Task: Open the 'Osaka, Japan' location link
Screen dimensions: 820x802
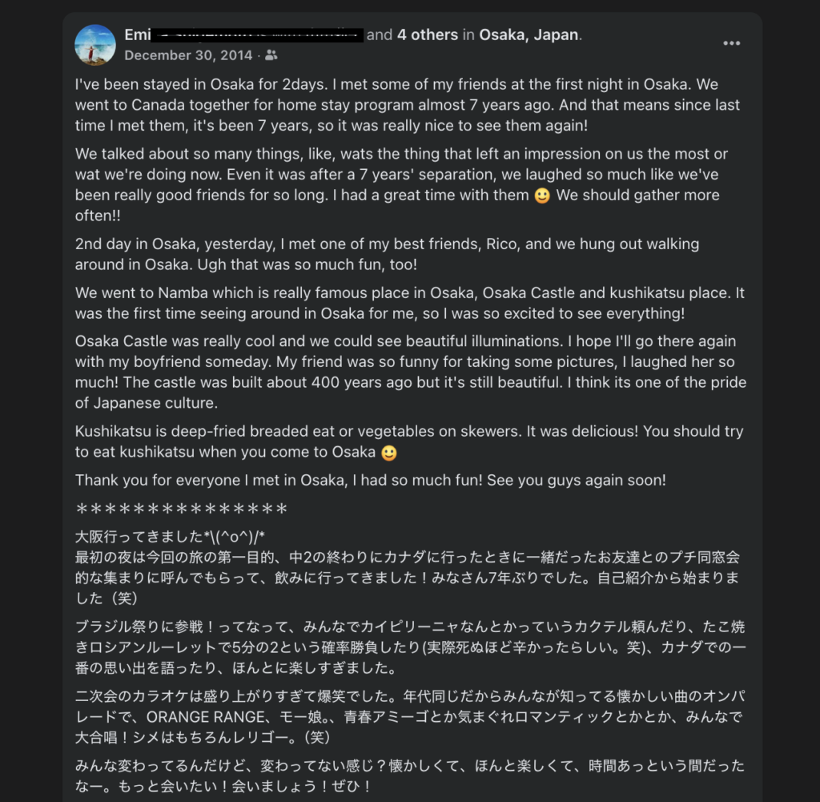Action: [529, 35]
